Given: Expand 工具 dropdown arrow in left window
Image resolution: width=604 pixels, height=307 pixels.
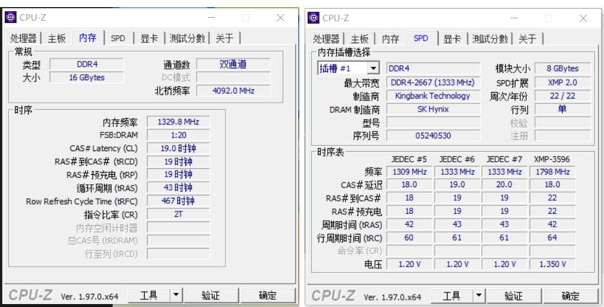Looking at the screenshot, I should coord(176,295).
